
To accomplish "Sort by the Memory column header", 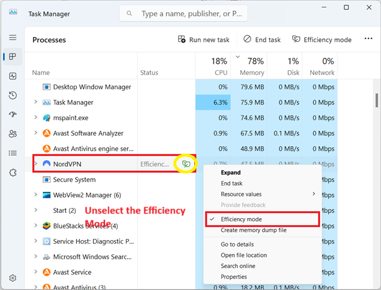I will tap(249, 66).
